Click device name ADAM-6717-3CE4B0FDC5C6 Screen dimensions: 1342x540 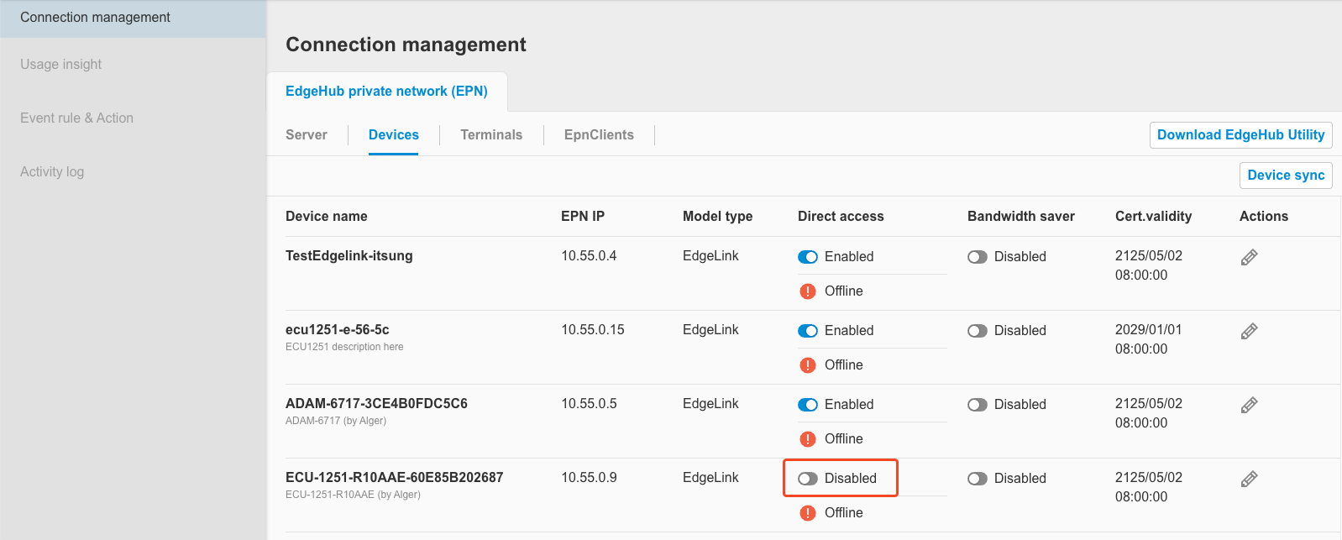pos(376,404)
